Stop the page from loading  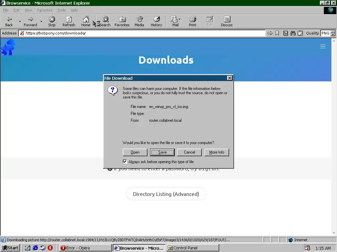52,21
